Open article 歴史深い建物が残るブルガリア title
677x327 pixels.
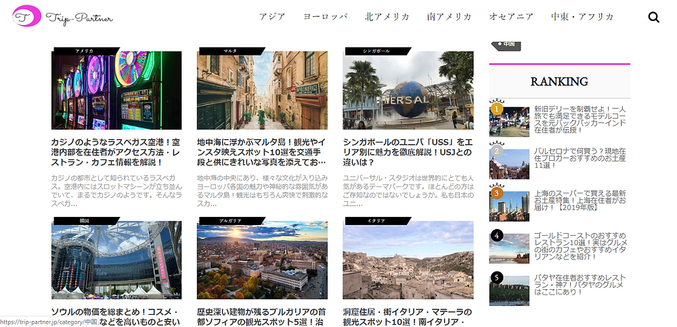point(261,317)
